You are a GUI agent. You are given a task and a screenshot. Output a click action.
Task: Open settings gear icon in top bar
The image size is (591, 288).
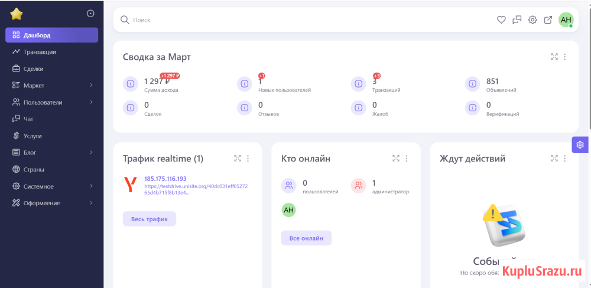pos(532,20)
